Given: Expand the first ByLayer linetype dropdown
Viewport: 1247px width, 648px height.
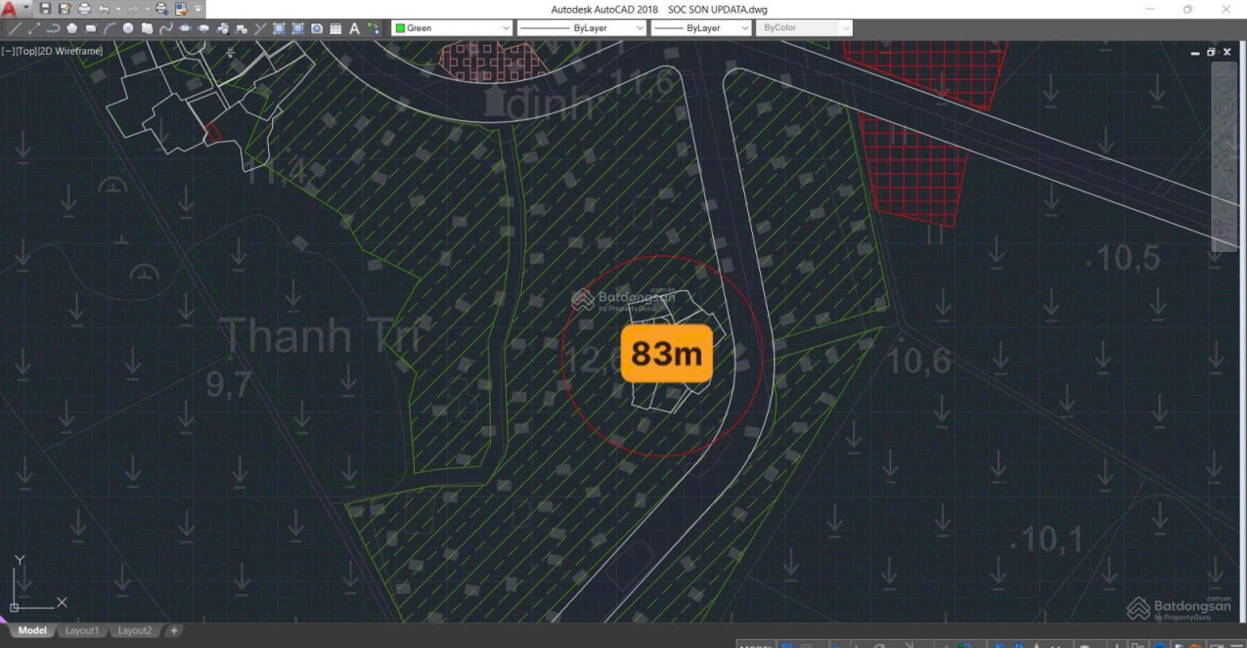Looking at the screenshot, I should pos(582,28).
